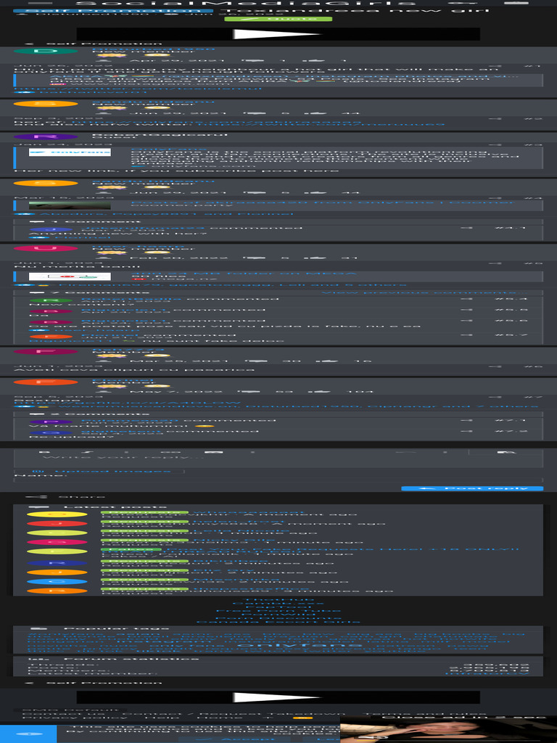Click the orange RSS icon in the footer
The height and width of the screenshot is (743, 557).
point(302,718)
